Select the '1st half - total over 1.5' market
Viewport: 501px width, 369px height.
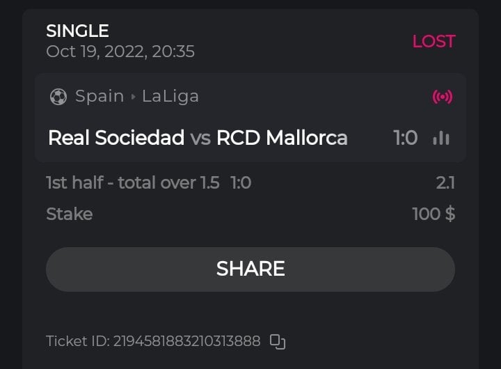(132, 183)
